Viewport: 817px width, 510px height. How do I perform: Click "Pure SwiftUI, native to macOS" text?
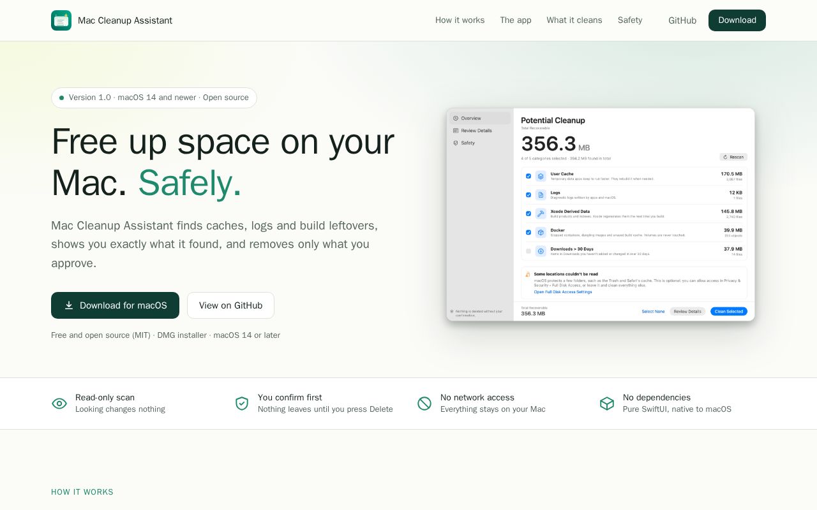click(x=677, y=409)
